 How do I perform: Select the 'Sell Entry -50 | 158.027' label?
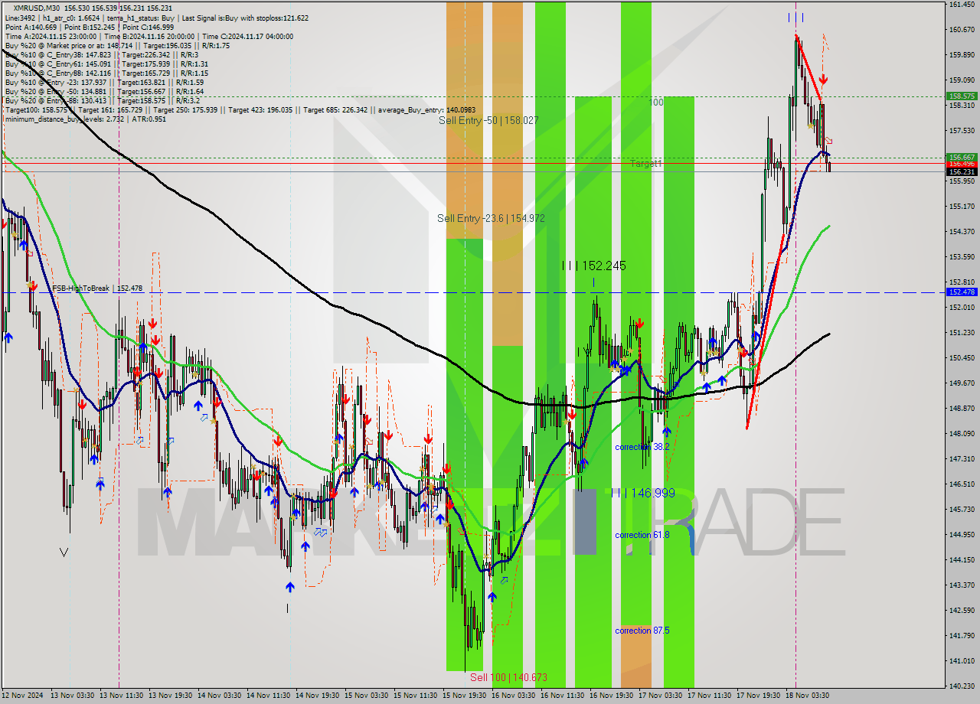coord(488,121)
